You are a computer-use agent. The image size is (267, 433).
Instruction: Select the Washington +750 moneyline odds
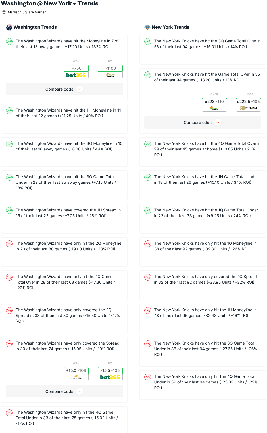tap(76, 68)
